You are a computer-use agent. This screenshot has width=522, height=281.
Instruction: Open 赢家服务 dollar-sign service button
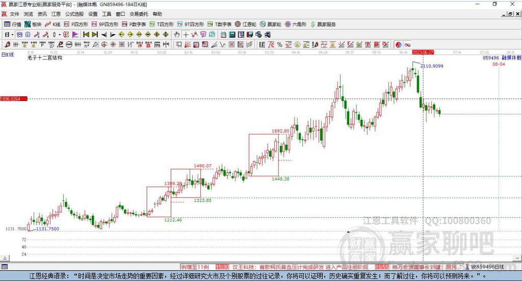(x=323, y=24)
